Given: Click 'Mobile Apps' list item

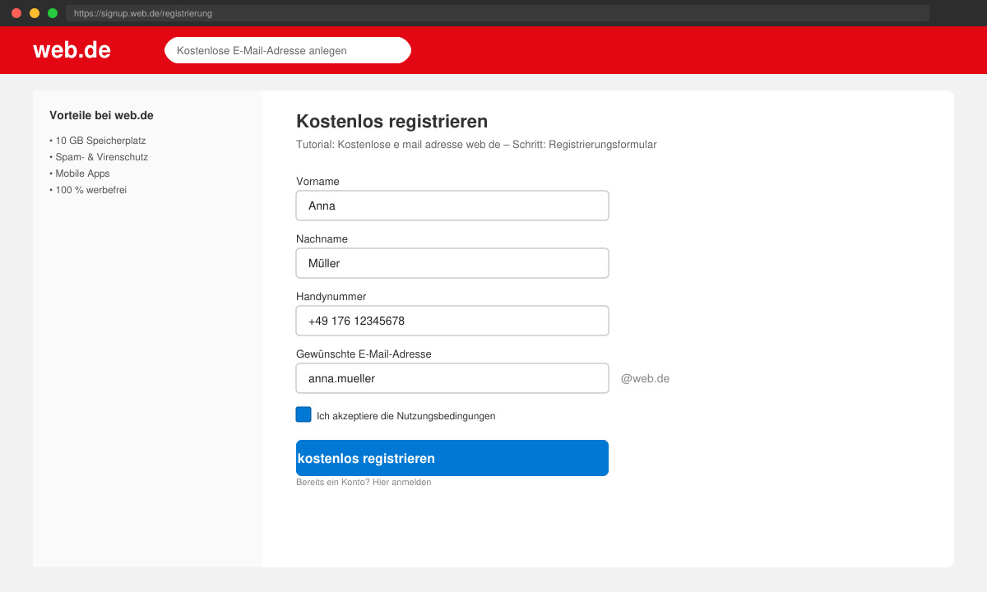Looking at the screenshot, I should [79, 173].
